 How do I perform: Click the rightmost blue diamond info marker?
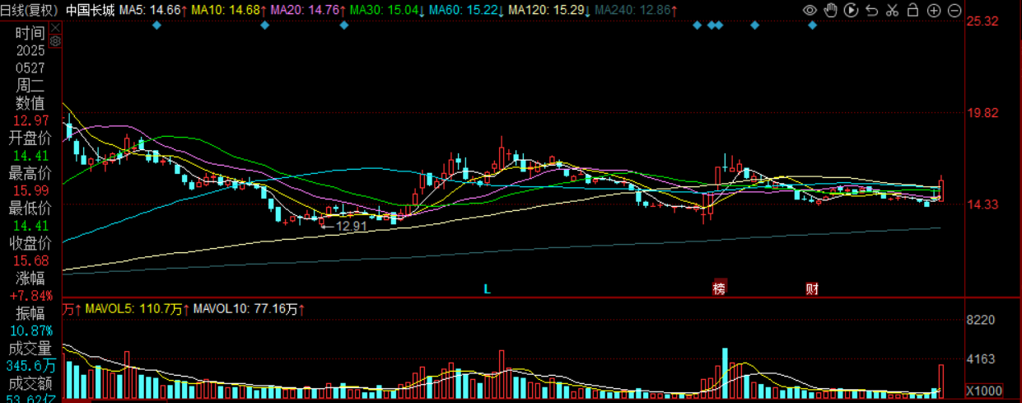click(813, 26)
